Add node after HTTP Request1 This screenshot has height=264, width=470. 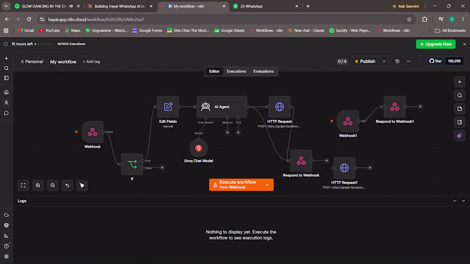(370, 168)
